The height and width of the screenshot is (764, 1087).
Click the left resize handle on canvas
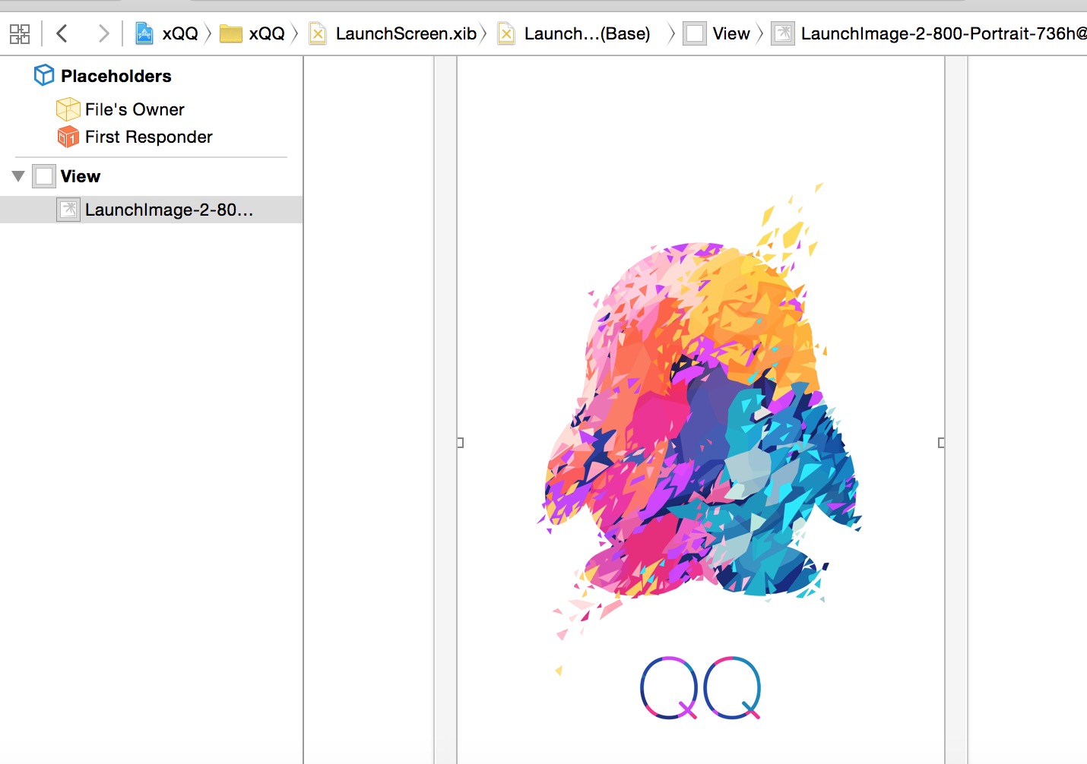(x=460, y=443)
